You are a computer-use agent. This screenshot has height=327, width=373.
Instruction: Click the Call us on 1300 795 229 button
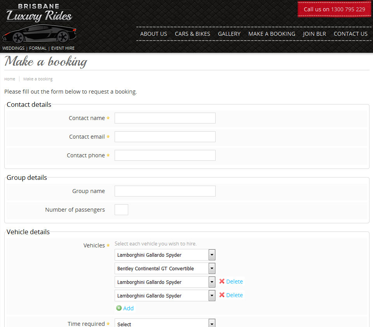(334, 9)
